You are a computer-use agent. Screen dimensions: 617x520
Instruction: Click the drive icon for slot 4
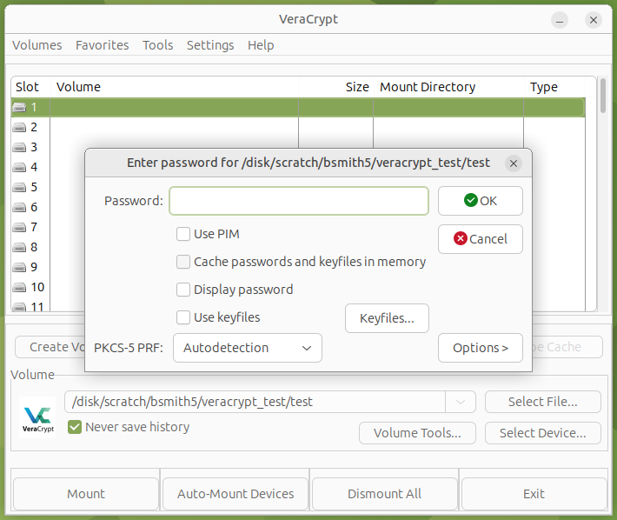pyautogui.click(x=19, y=167)
